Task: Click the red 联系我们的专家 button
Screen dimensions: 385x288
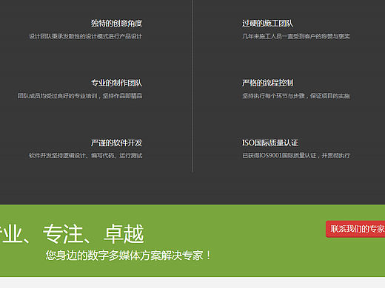Action: [x=355, y=229]
